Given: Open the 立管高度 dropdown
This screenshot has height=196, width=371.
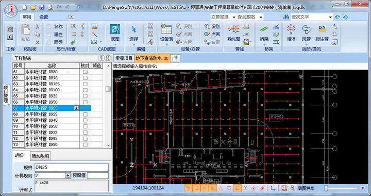Looking at the screenshot, I should (234, 17).
